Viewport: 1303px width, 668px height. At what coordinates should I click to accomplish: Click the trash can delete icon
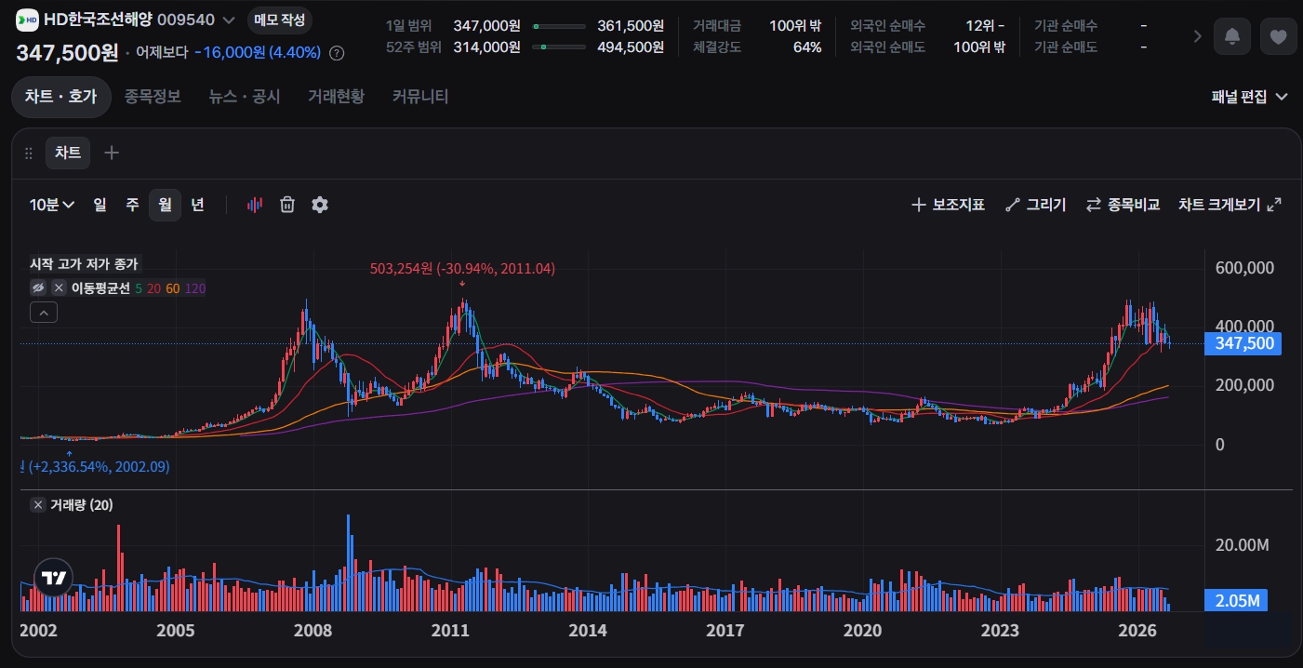coord(287,205)
